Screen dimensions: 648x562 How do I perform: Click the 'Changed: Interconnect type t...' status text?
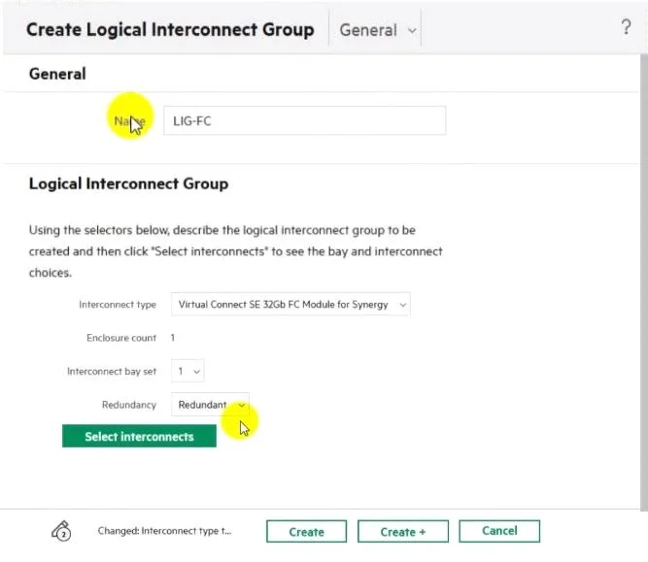(x=164, y=531)
